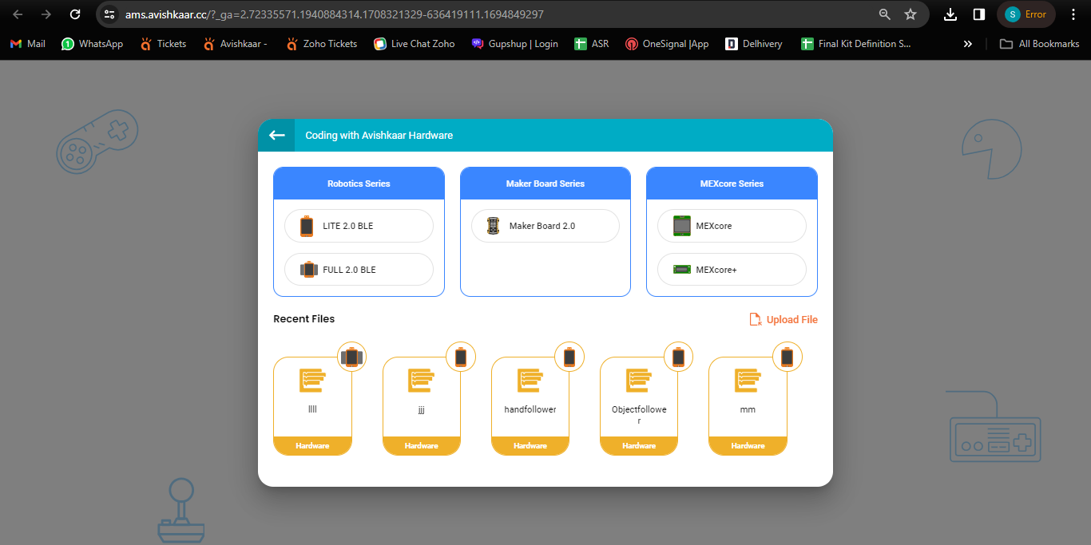Bookmark this page with the star icon
Viewport: 1091px width, 545px height.
(910, 14)
